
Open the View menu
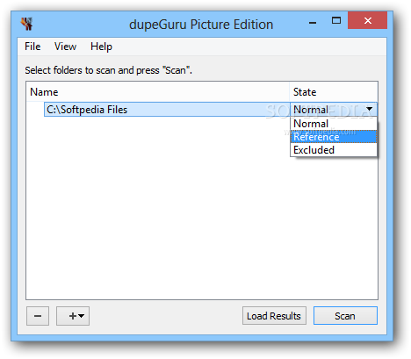click(65, 47)
